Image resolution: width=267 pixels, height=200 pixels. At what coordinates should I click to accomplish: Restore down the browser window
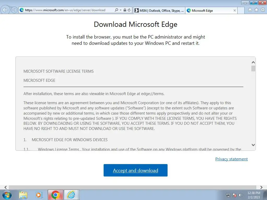[254, 3]
